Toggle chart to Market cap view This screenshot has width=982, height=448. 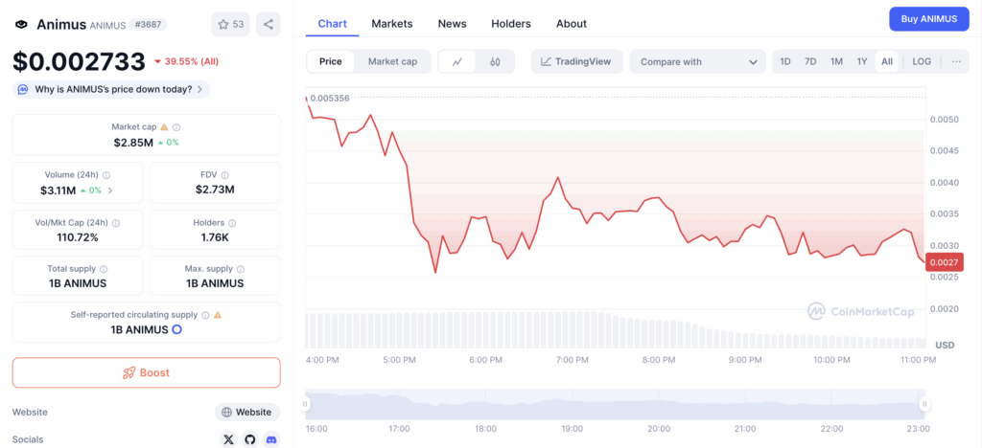coord(392,61)
